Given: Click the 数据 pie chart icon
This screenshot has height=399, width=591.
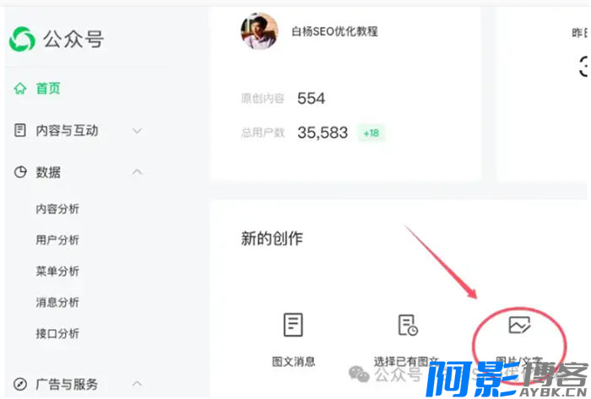Looking at the screenshot, I should click(20, 172).
